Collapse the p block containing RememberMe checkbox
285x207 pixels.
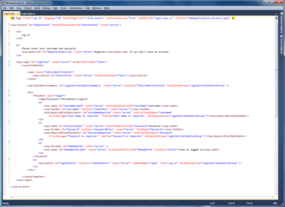click(9, 142)
